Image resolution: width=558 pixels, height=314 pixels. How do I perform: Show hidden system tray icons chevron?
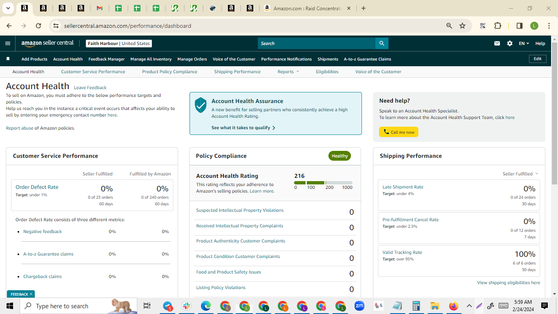point(469,306)
